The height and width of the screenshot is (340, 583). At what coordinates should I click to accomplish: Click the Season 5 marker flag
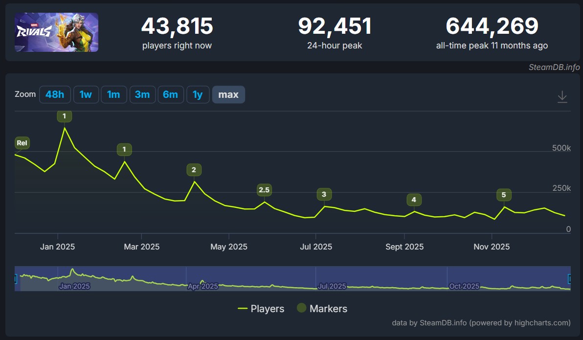pos(504,195)
